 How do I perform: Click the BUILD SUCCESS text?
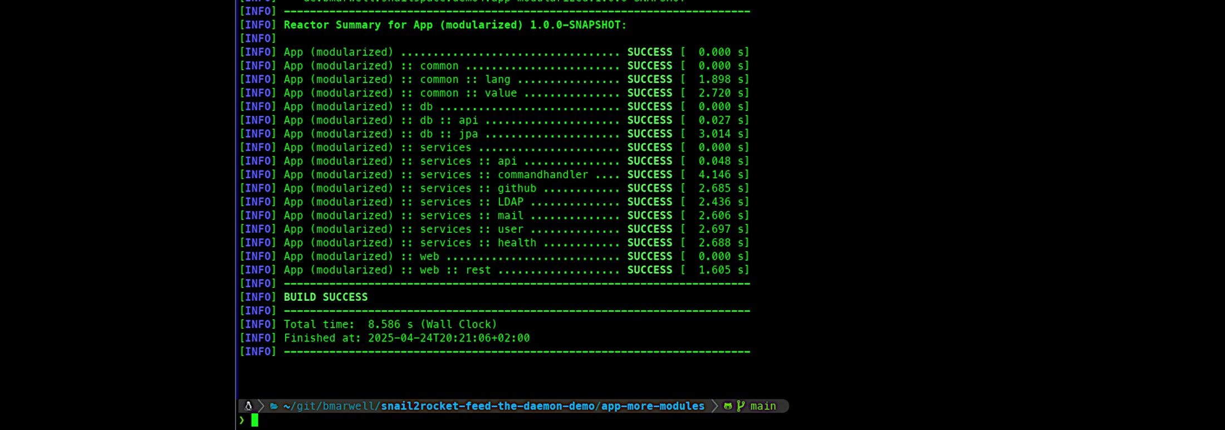[326, 297]
